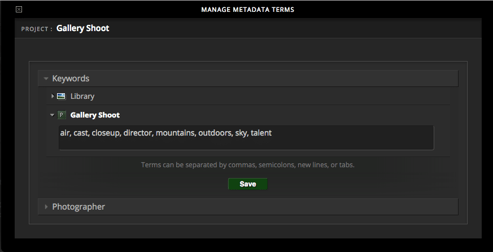The height and width of the screenshot is (252, 493).
Task: Click the terms separator hint text
Action: [x=247, y=165]
